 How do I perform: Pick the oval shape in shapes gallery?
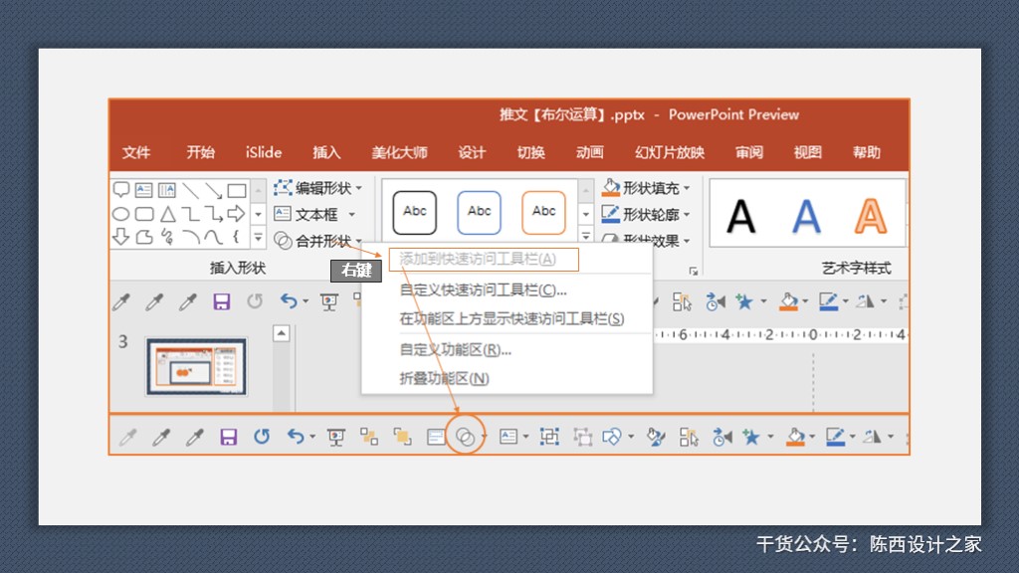[x=120, y=214]
